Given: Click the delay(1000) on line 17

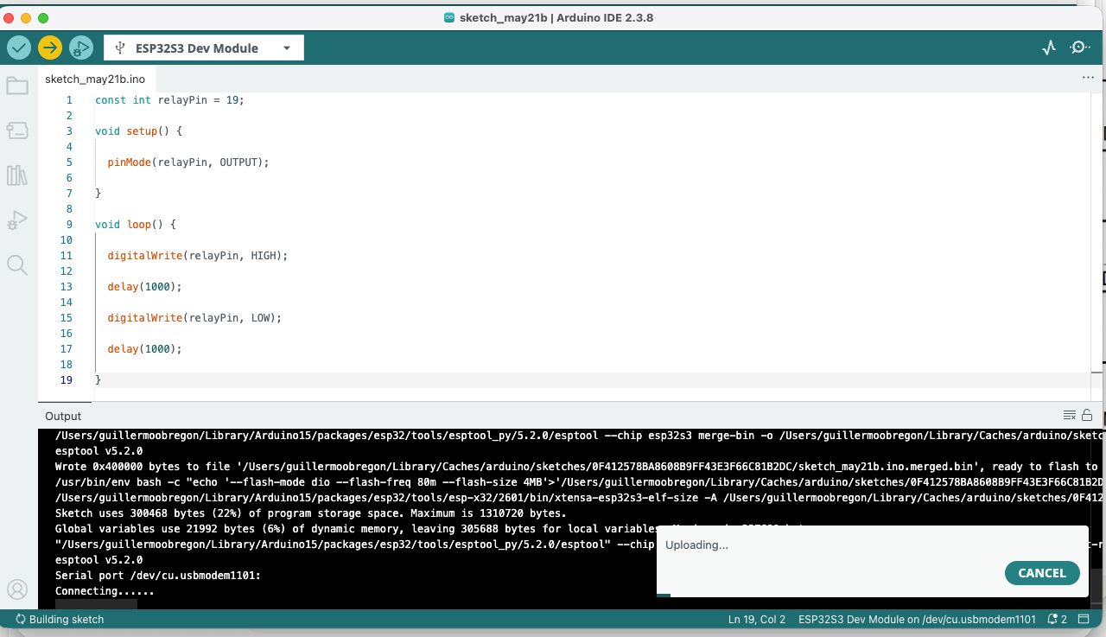Looking at the screenshot, I should 145,349.
